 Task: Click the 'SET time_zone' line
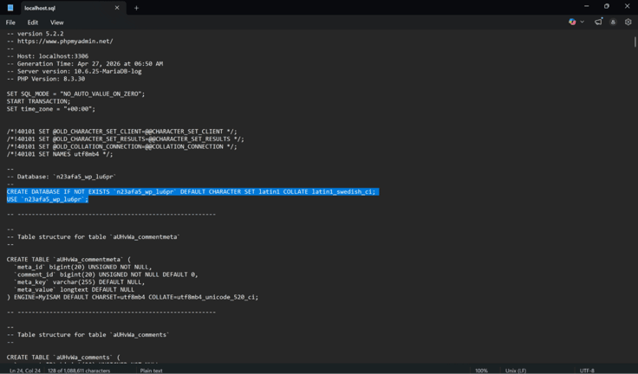coord(51,109)
